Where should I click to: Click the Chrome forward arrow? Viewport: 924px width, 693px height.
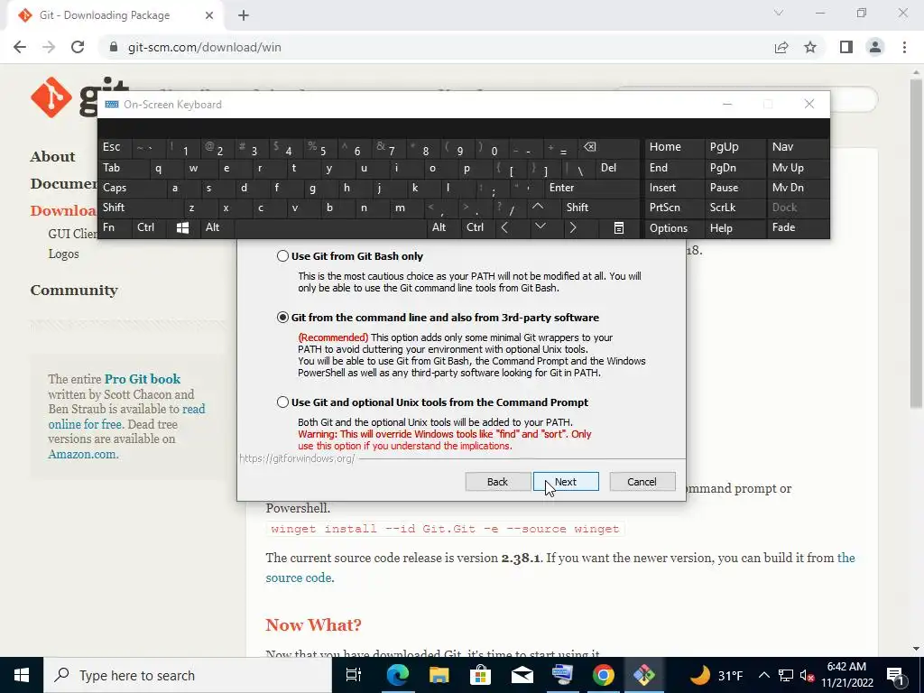[49, 47]
